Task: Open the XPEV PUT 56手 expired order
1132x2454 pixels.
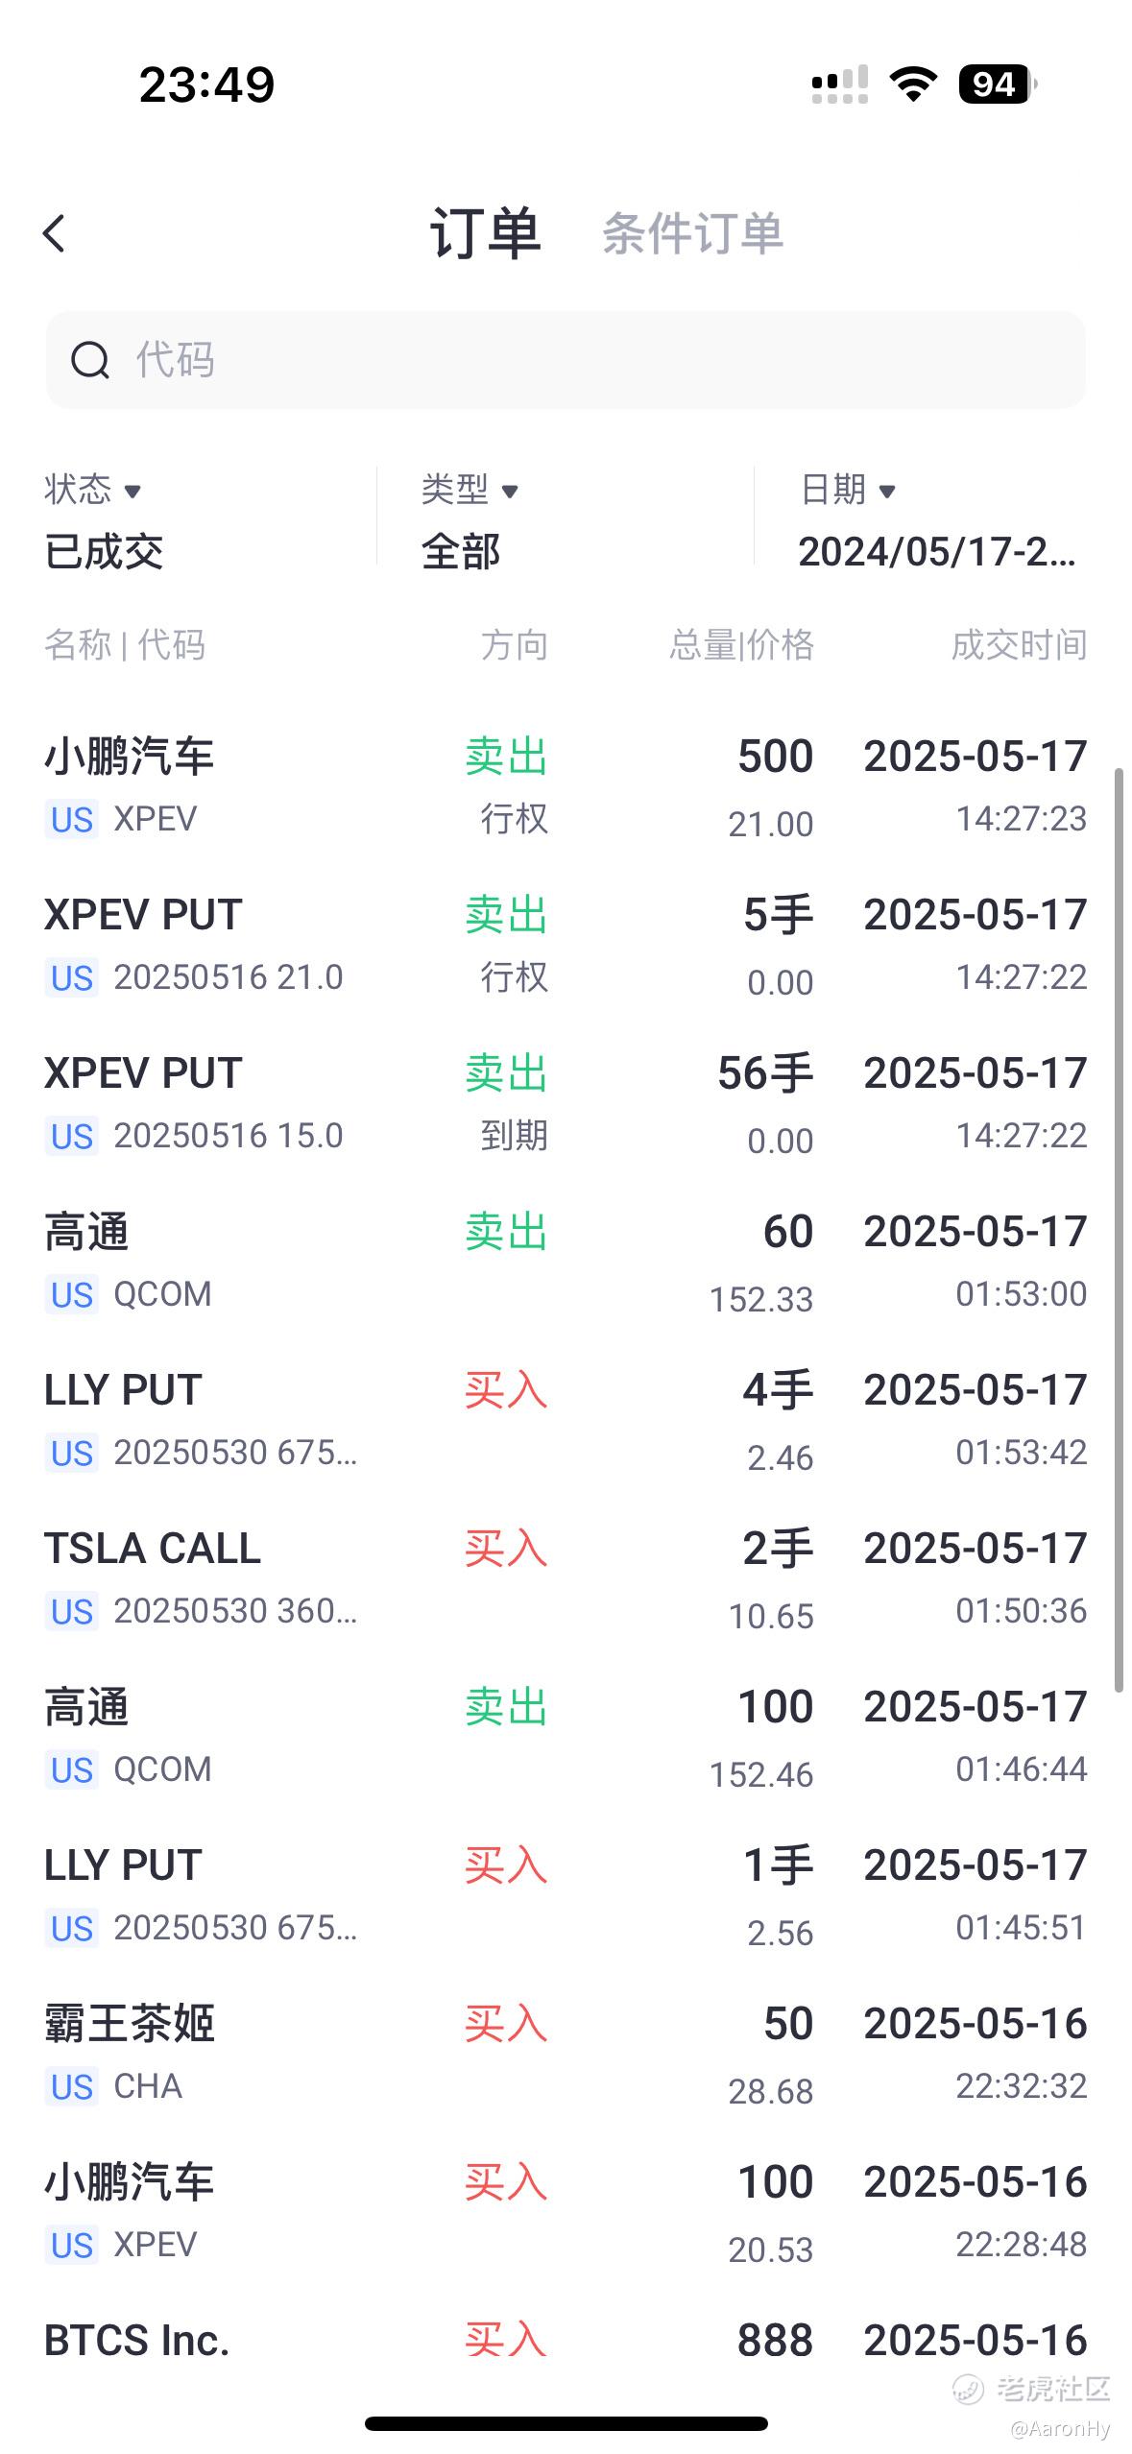Action: (x=566, y=1104)
